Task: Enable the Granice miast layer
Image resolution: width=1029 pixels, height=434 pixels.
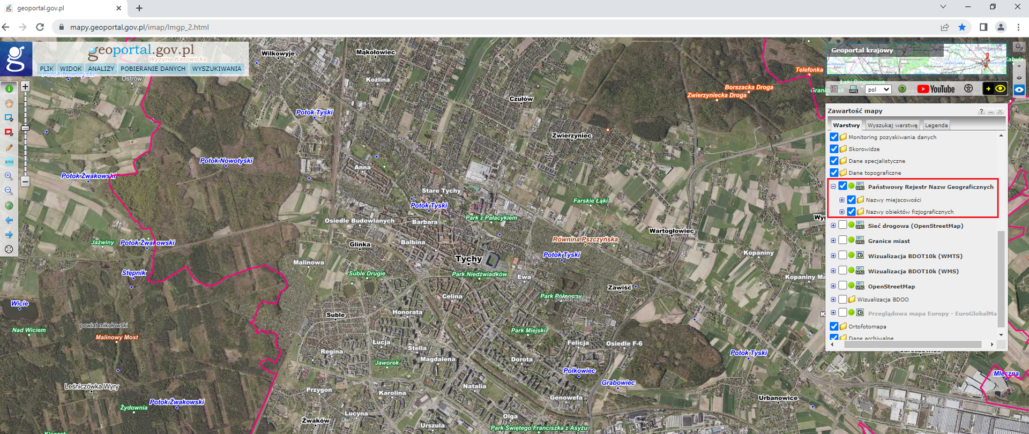Action: click(842, 241)
